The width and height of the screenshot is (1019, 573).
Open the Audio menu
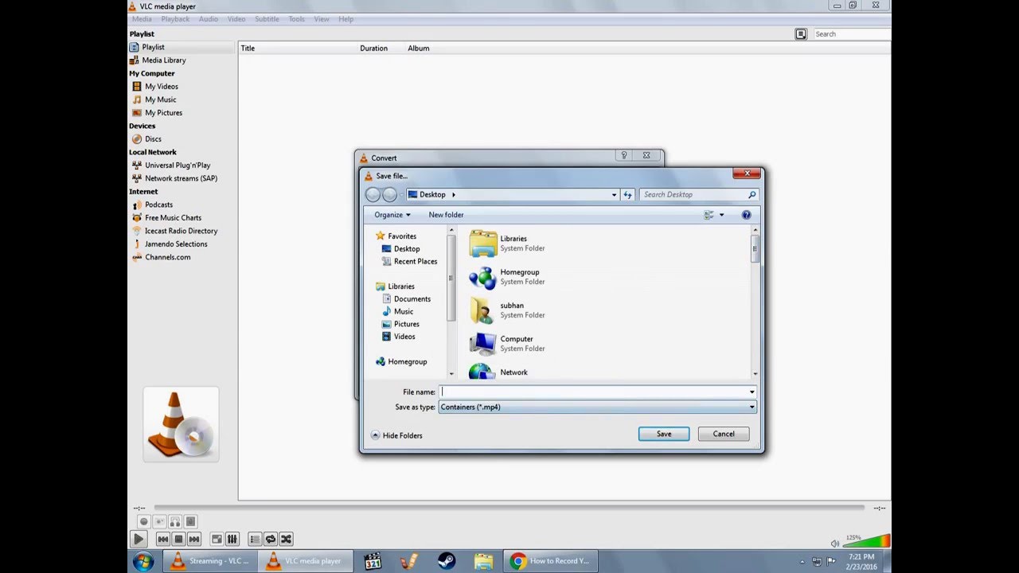tap(209, 19)
